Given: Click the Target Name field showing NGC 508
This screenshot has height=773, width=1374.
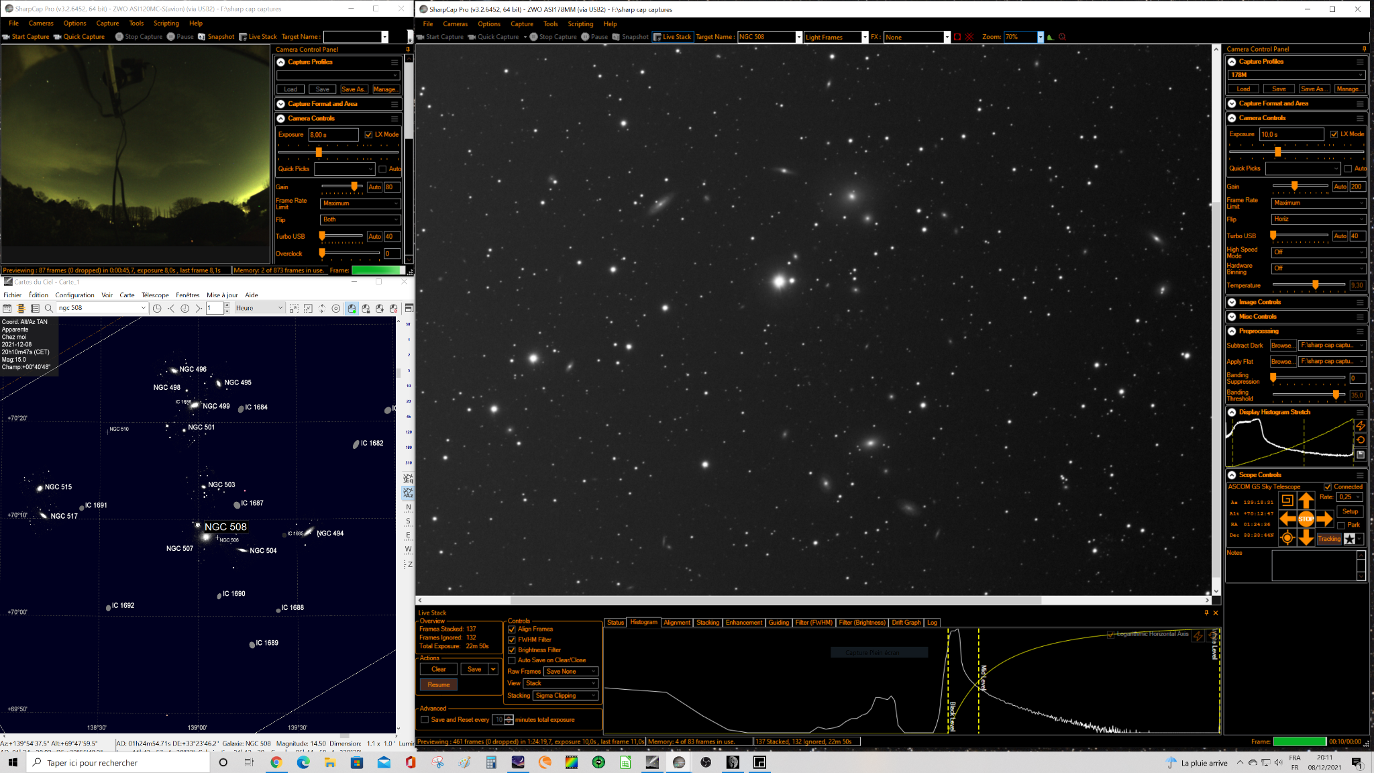Looking at the screenshot, I should (767, 37).
